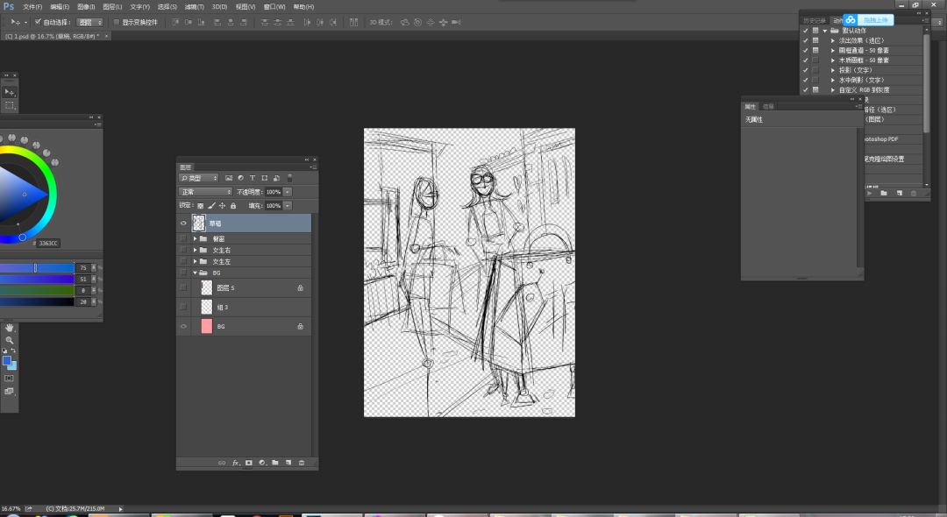Open the 窗口(W) menu

point(274,6)
